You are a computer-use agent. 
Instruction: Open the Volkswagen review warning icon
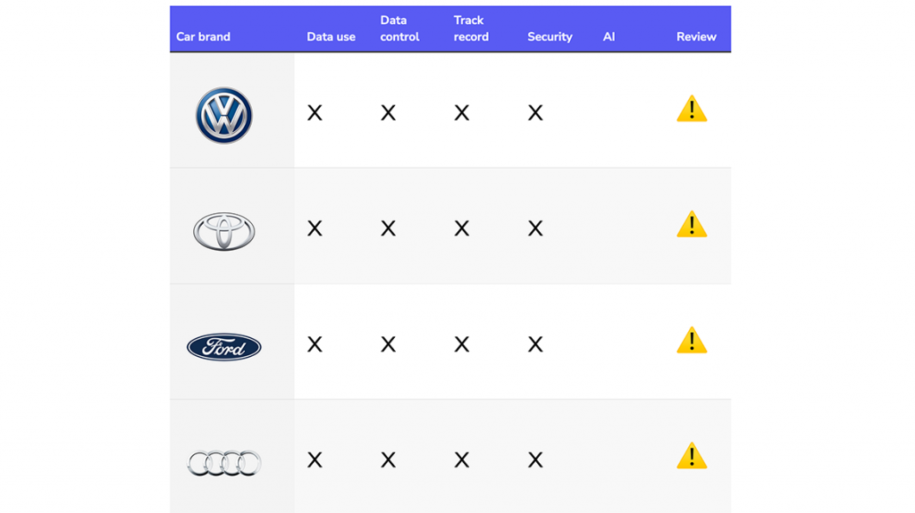click(x=692, y=109)
